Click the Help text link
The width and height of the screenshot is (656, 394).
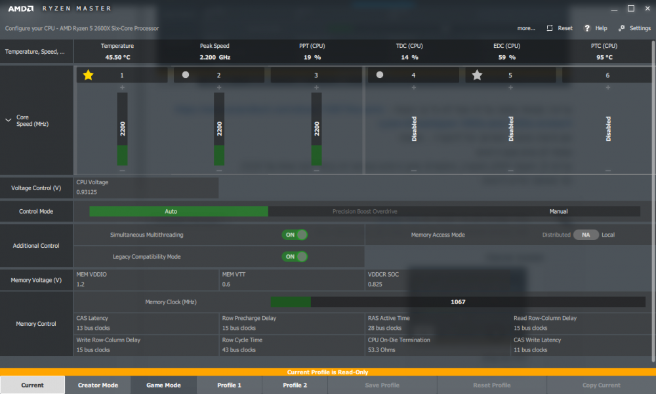coord(601,28)
